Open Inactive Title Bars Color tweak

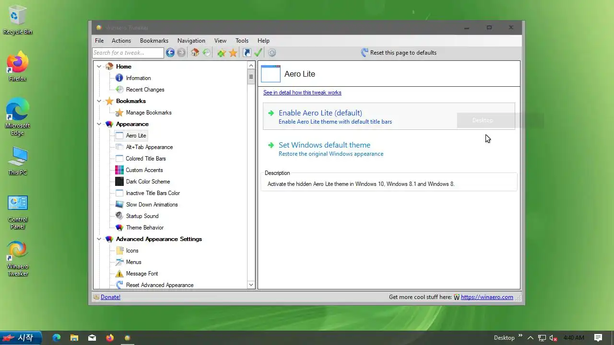point(153,193)
